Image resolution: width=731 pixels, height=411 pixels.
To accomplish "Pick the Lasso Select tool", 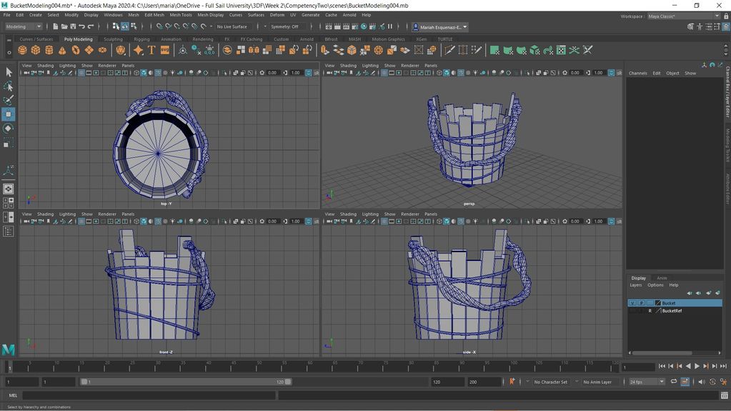I will pyautogui.click(x=9, y=86).
